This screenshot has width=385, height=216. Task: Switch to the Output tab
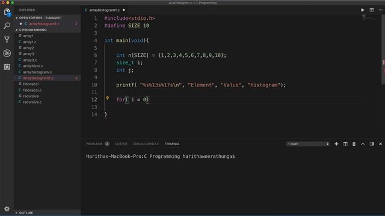(x=121, y=144)
